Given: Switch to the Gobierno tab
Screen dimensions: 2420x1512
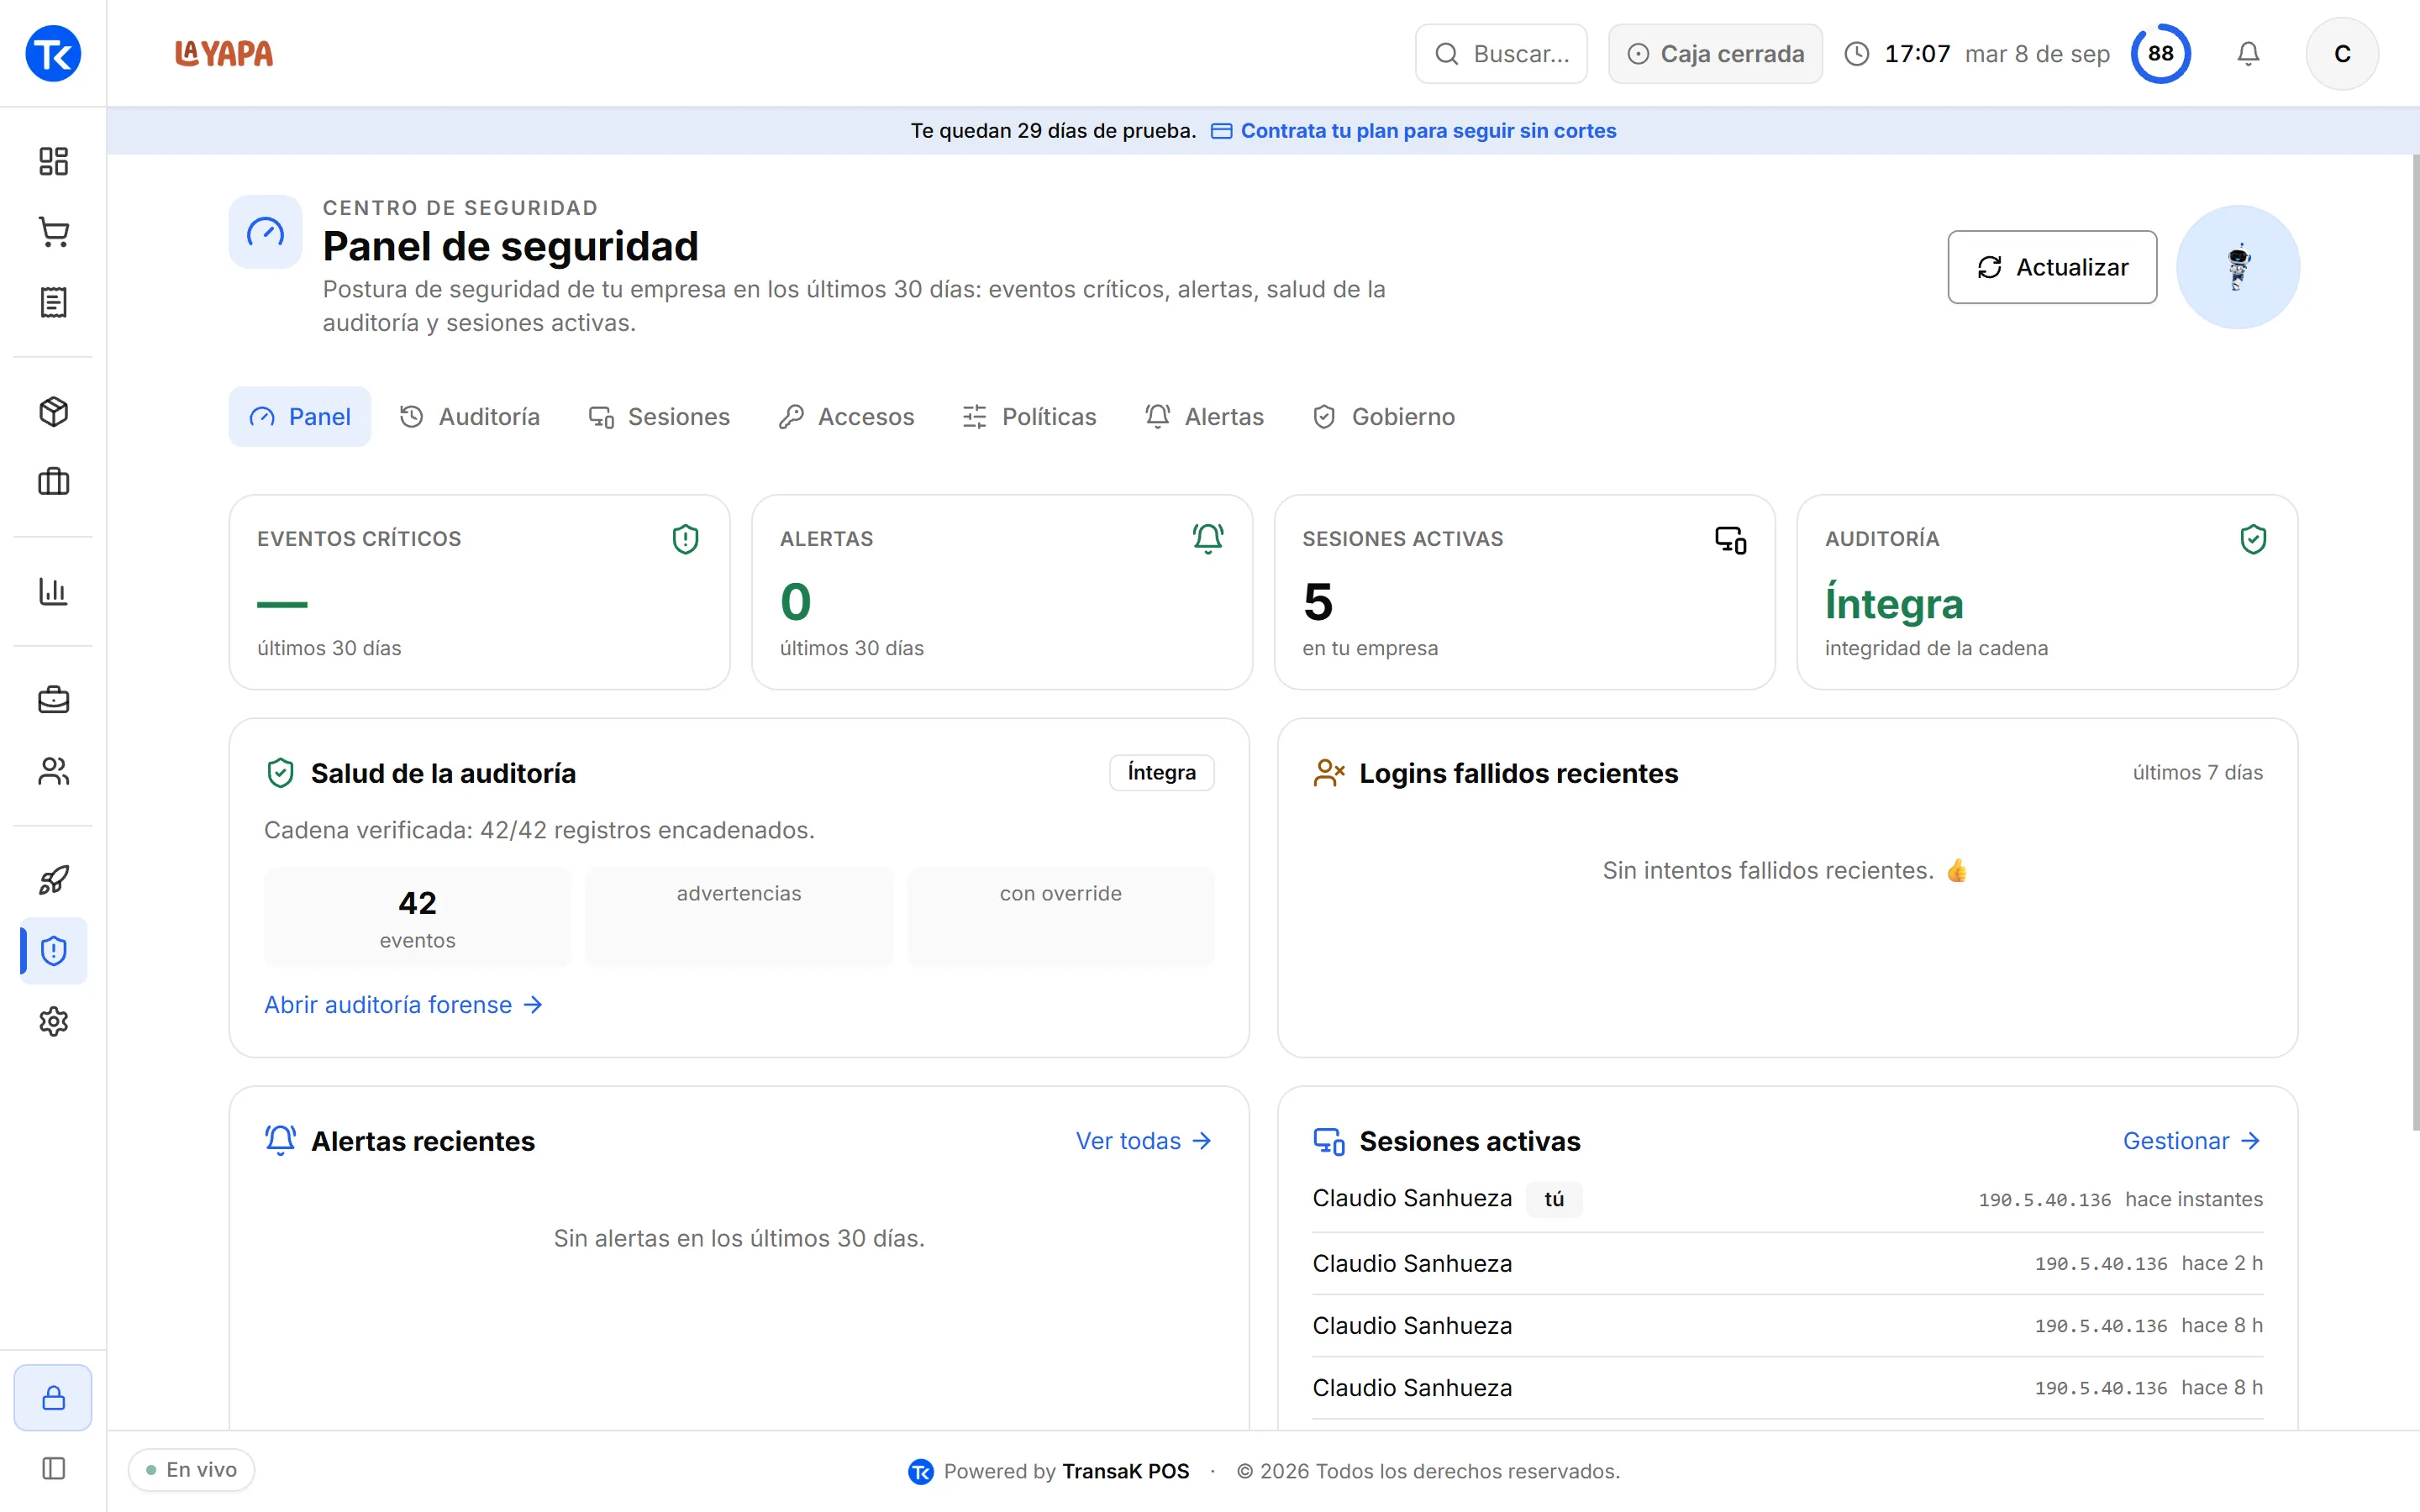Looking at the screenshot, I should [x=1384, y=416].
